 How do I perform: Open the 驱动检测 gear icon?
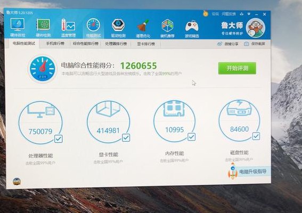(118, 28)
